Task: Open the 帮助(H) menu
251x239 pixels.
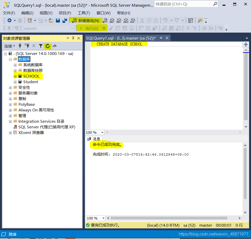Action: pos(123,13)
